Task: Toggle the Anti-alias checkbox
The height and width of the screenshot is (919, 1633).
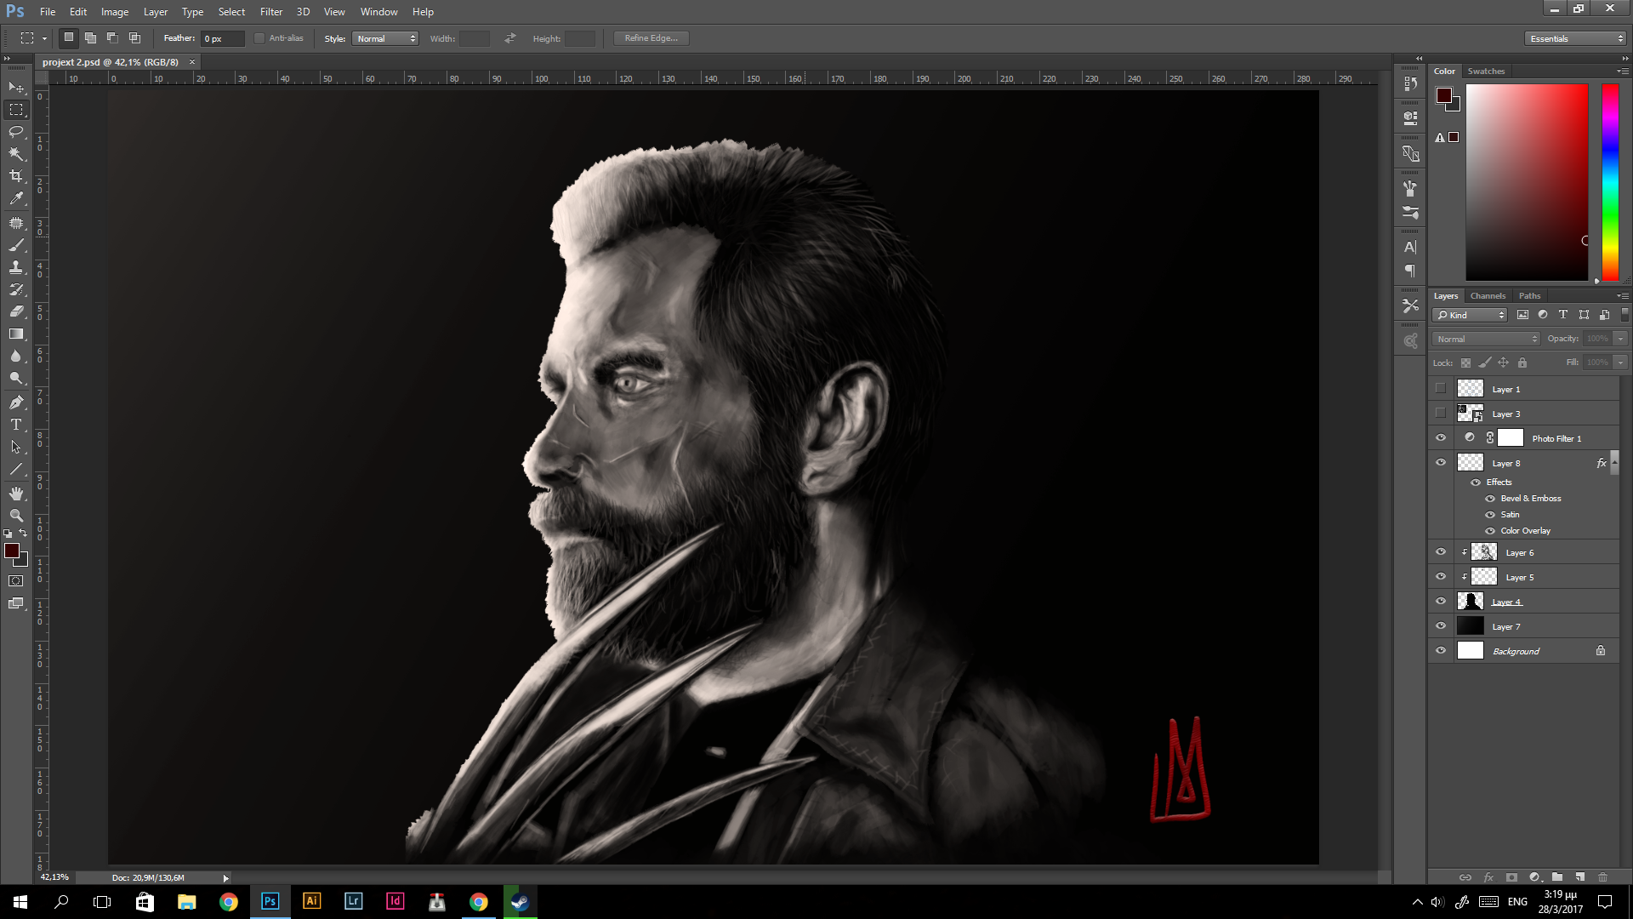Action: [259, 38]
